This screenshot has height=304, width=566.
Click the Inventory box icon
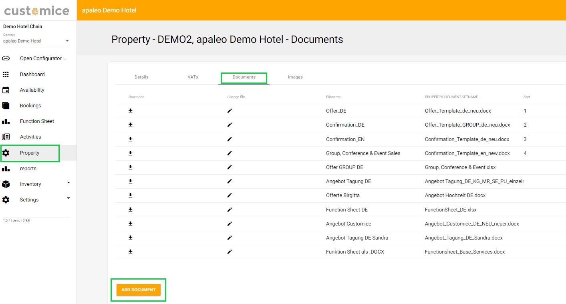[6, 184]
